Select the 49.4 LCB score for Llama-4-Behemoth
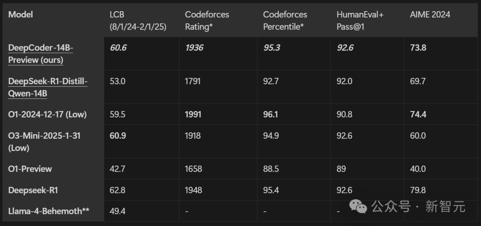Screen dimensions: 481x226 tap(118, 211)
